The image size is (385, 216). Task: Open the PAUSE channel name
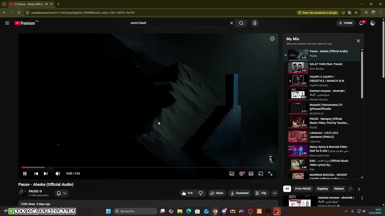pos(34,191)
